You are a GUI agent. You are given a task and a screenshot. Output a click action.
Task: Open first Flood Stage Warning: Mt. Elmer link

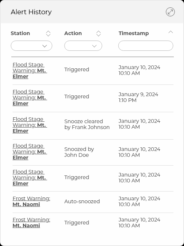(30, 71)
